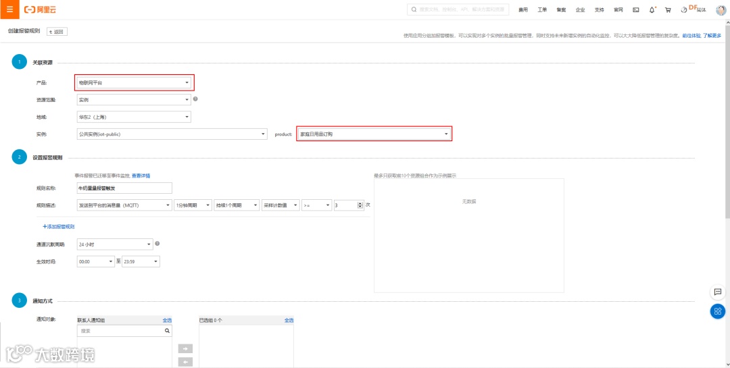Click 支持 in top navigation
This screenshot has width=730, height=368.
599,9
